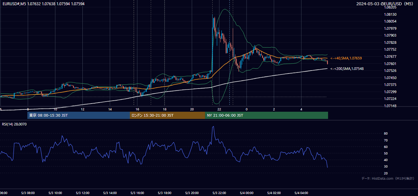Click price axis value 1.08205
418x196 pixels.
(x=390, y=7)
